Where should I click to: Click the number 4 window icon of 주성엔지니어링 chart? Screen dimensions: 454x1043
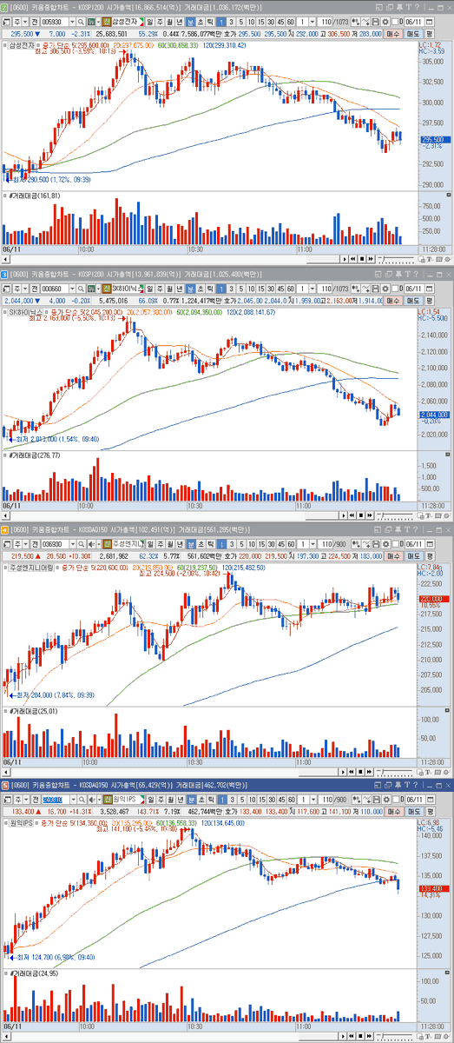click(5, 528)
